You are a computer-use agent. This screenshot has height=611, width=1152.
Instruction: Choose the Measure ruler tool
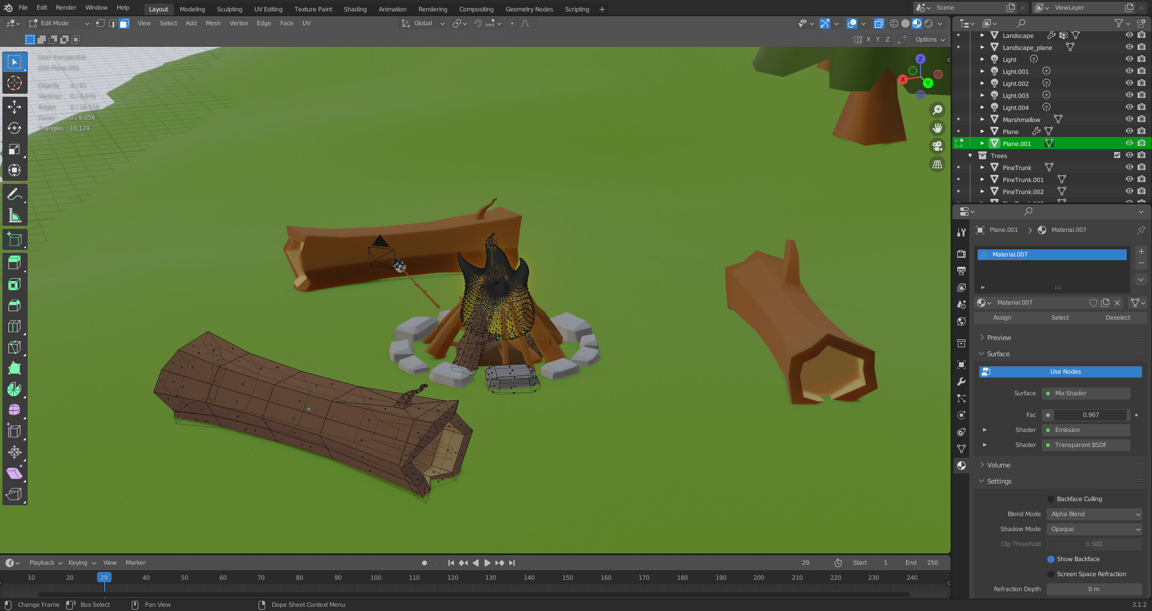pyautogui.click(x=14, y=216)
